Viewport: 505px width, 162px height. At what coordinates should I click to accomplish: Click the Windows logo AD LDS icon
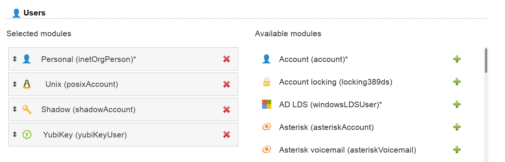pos(267,104)
